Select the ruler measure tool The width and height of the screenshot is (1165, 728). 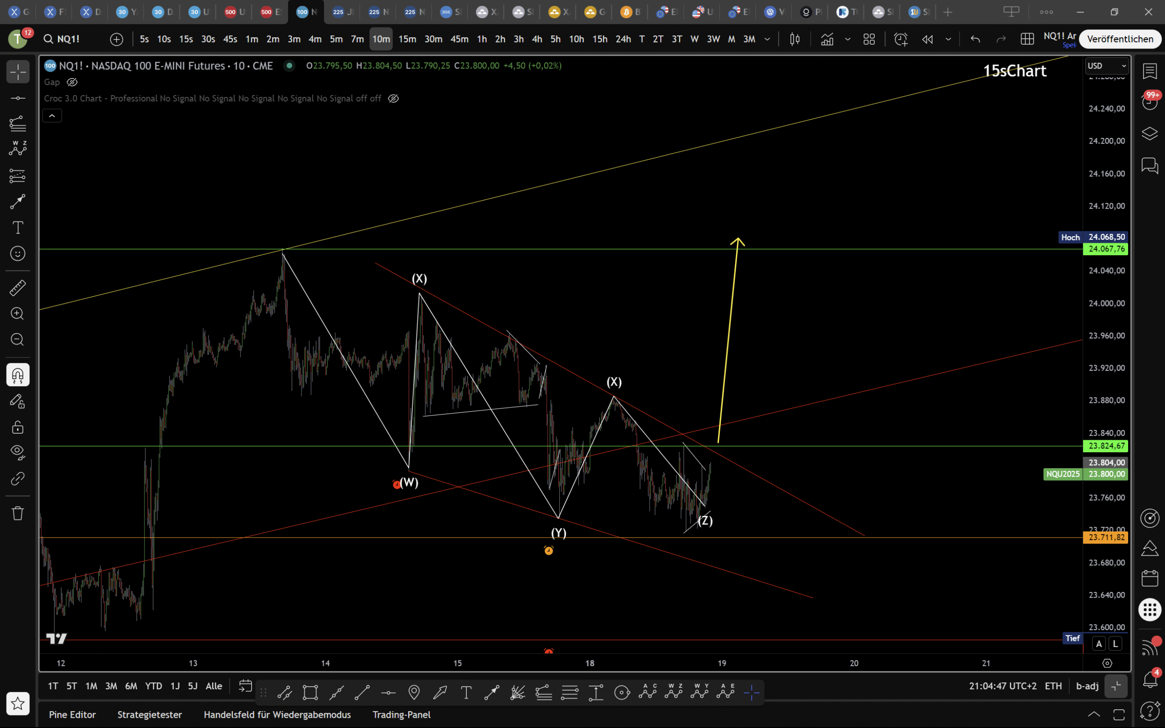pyautogui.click(x=17, y=288)
